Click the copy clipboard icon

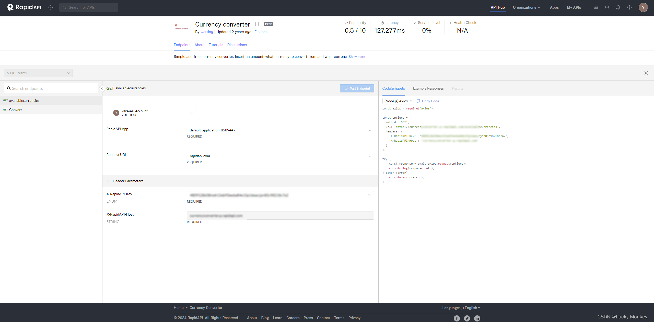[418, 101]
